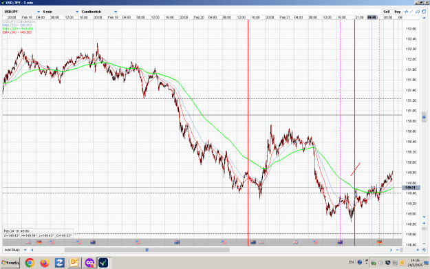Click the horizontal time scrollbar thumb
Screen dimensions: 430x269
click(x=147, y=250)
